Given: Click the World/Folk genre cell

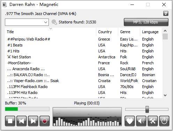Looking at the screenshot, I should 129,81.
